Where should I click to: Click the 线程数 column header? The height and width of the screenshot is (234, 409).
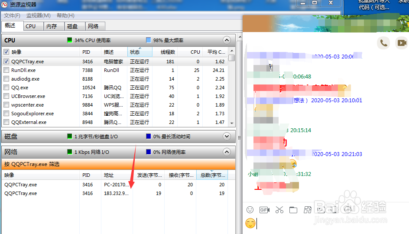165,52
